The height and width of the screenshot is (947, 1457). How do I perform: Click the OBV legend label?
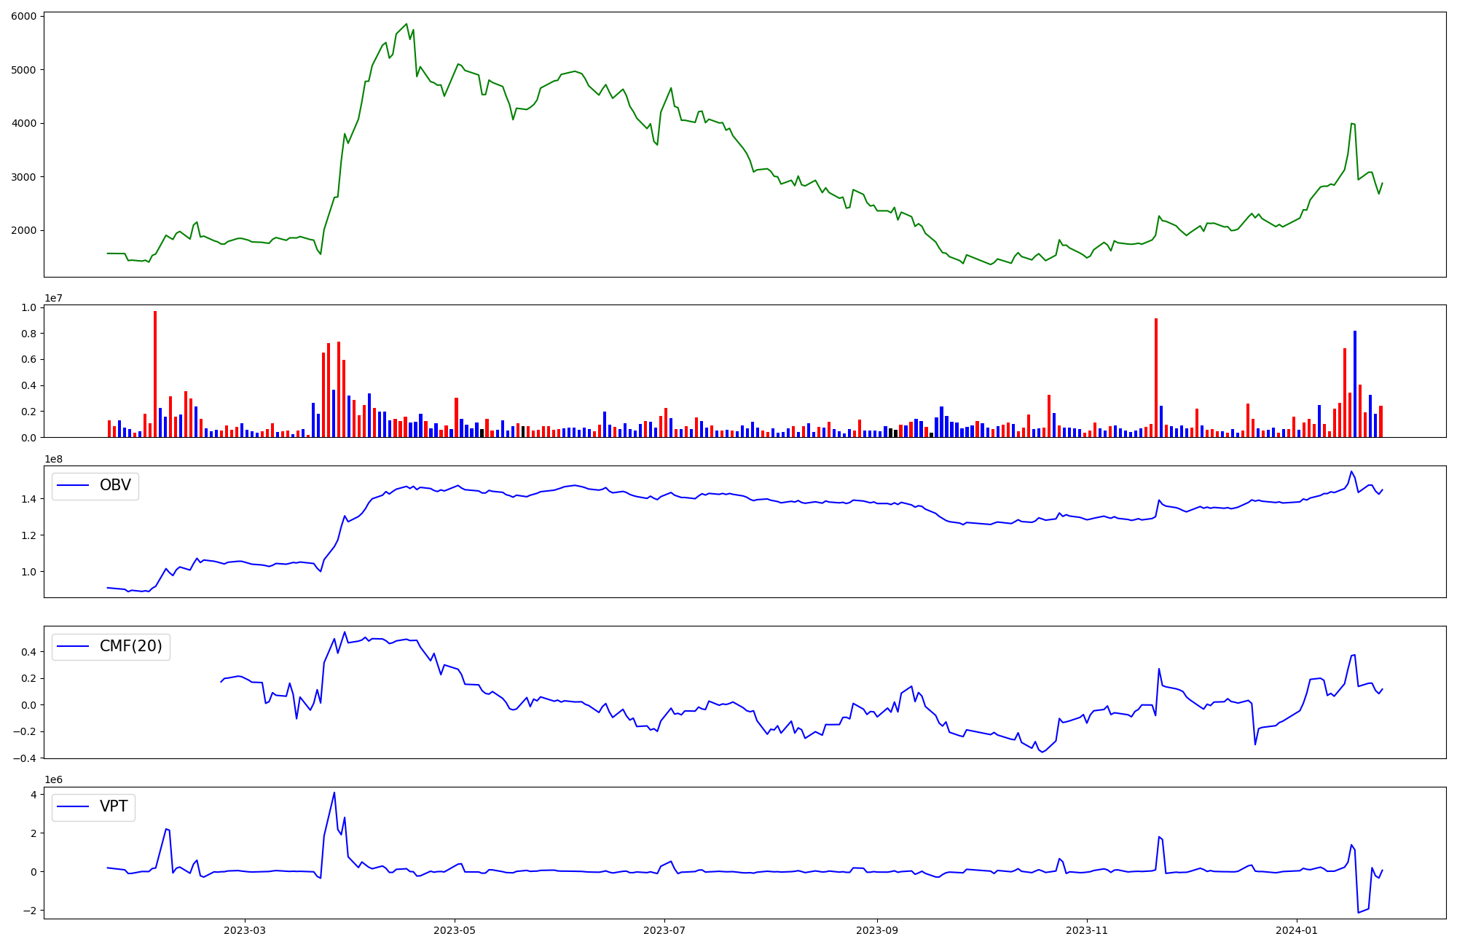(x=115, y=486)
